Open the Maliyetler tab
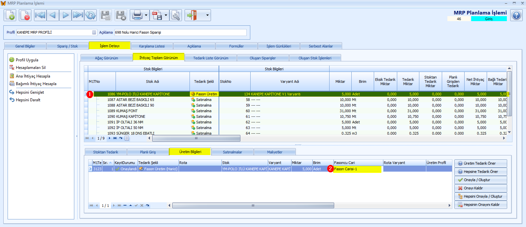The width and height of the screenshot is (526, 227). 275,152
